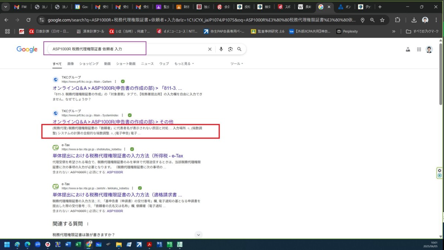Open the Chrome three-dot menu

tap(436, 20)
